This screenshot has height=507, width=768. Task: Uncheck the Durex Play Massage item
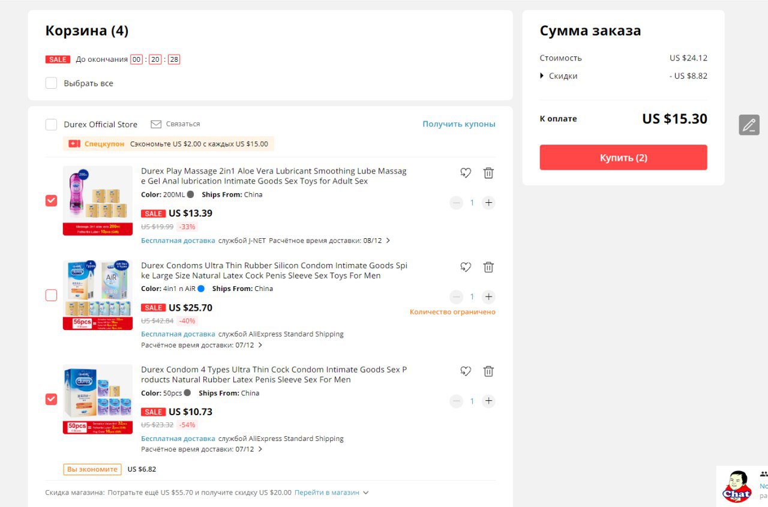click(51, 200)
